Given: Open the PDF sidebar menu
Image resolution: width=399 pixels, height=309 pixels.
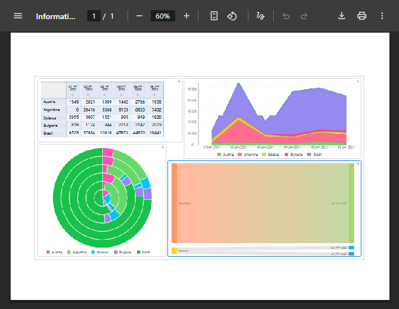Looking at the screenshot, I should coord(18,16).
